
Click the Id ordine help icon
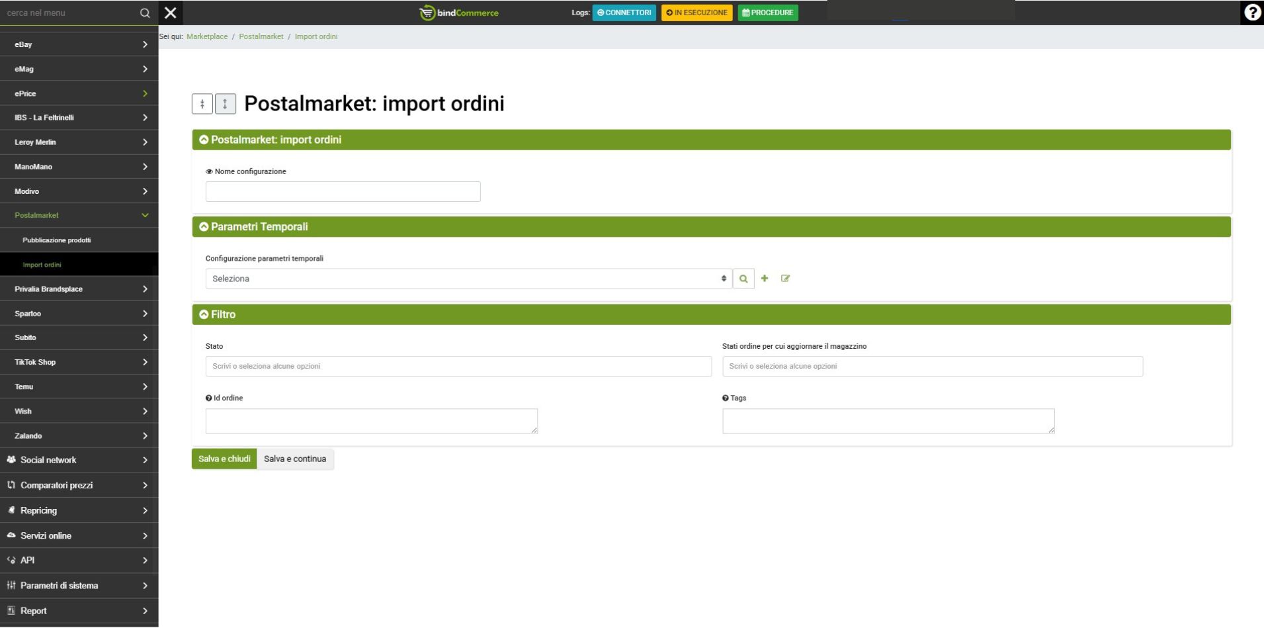pyautogui.click(x=208, y=398)
